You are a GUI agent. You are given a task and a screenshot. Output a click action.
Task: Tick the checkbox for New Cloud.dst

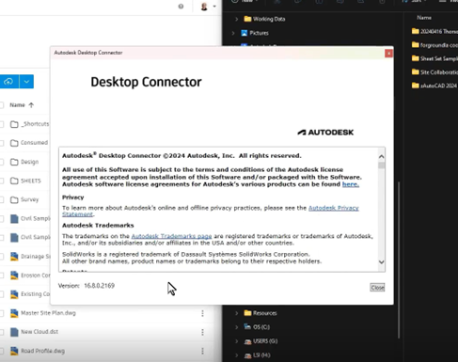[1, 332]
